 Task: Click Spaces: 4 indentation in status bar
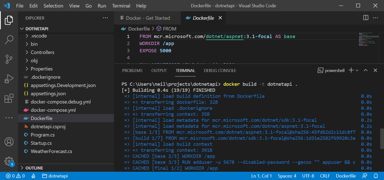point(287,176)
